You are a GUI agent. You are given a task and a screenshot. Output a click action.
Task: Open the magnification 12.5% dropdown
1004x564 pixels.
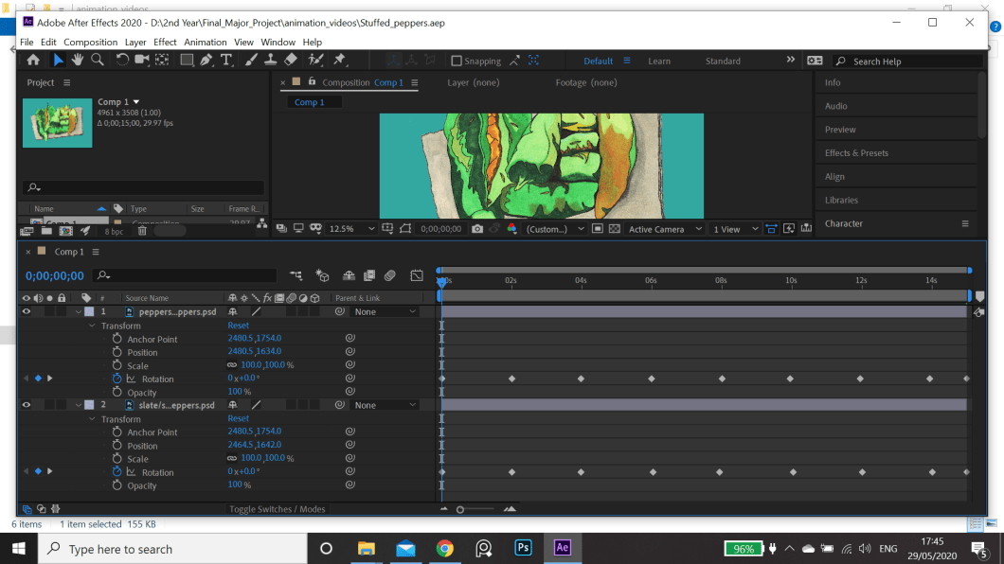click(x=350, y=228)
